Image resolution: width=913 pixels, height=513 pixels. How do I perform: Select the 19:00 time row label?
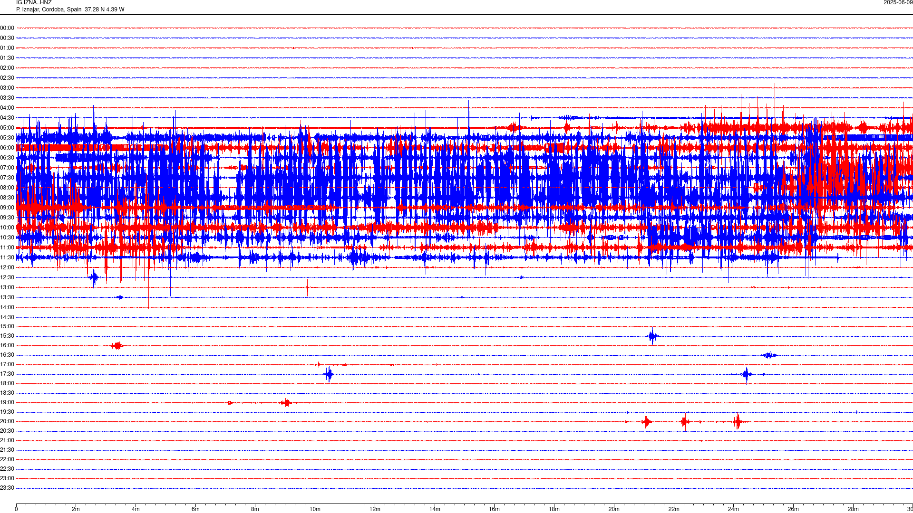[x=7, y=402]
